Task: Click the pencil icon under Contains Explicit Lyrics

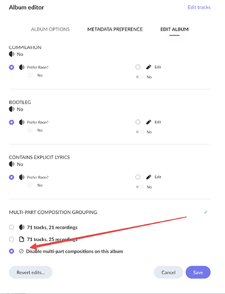Action: click(148, 177)
